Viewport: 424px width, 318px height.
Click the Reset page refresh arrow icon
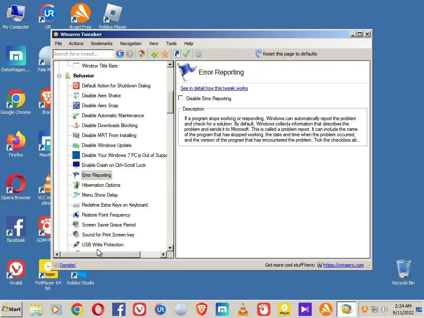pos(258,53)
